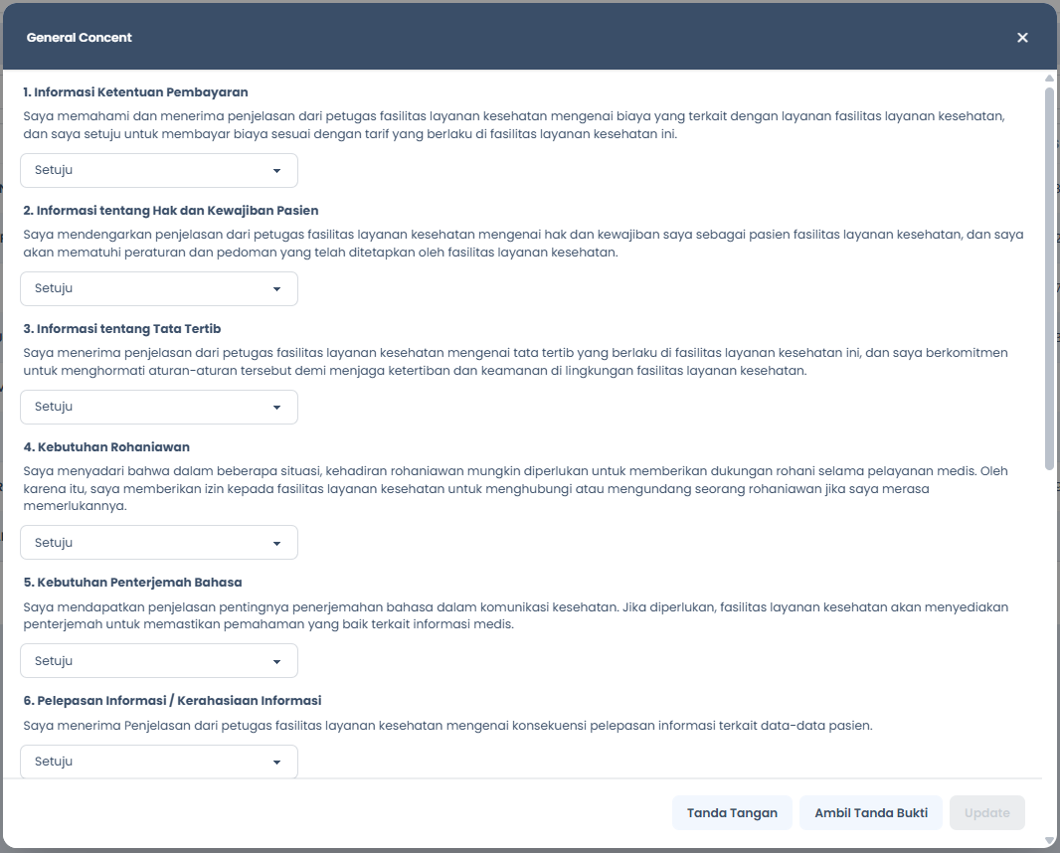This screenshot has height=853, width=1060.
Task: Click the greyed-out Update button
Action: [987, 813]
